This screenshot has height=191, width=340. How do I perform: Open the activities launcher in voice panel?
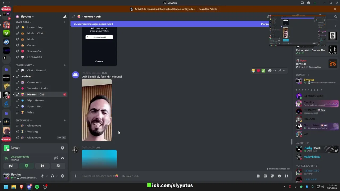pos(42,166)
